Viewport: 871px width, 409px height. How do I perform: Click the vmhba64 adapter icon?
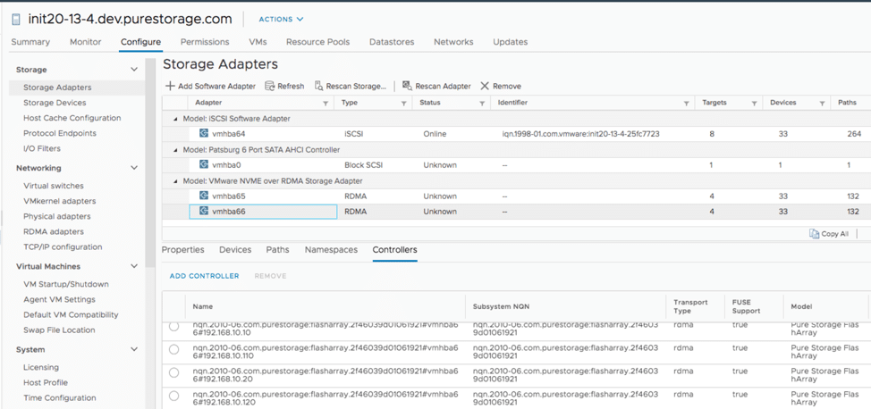pos(204,134)
